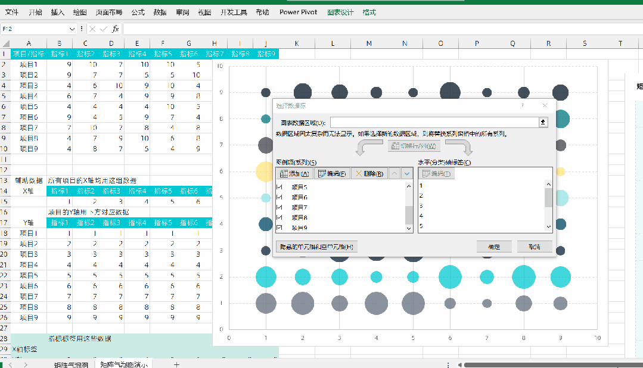643x368 pixels.
Task: Click the series list scrollbar thumb
Action: click(408, 214)
